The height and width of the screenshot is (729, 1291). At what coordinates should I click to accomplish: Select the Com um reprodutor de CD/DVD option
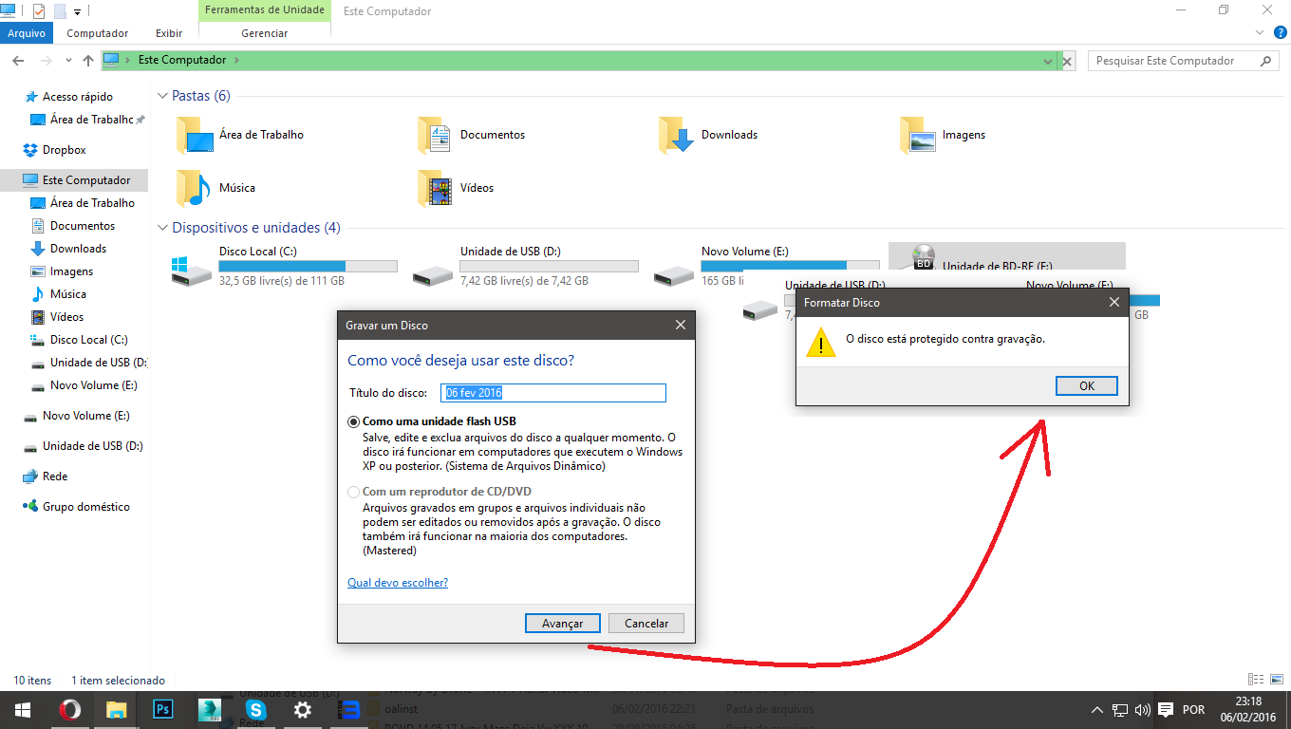[354, 492]
